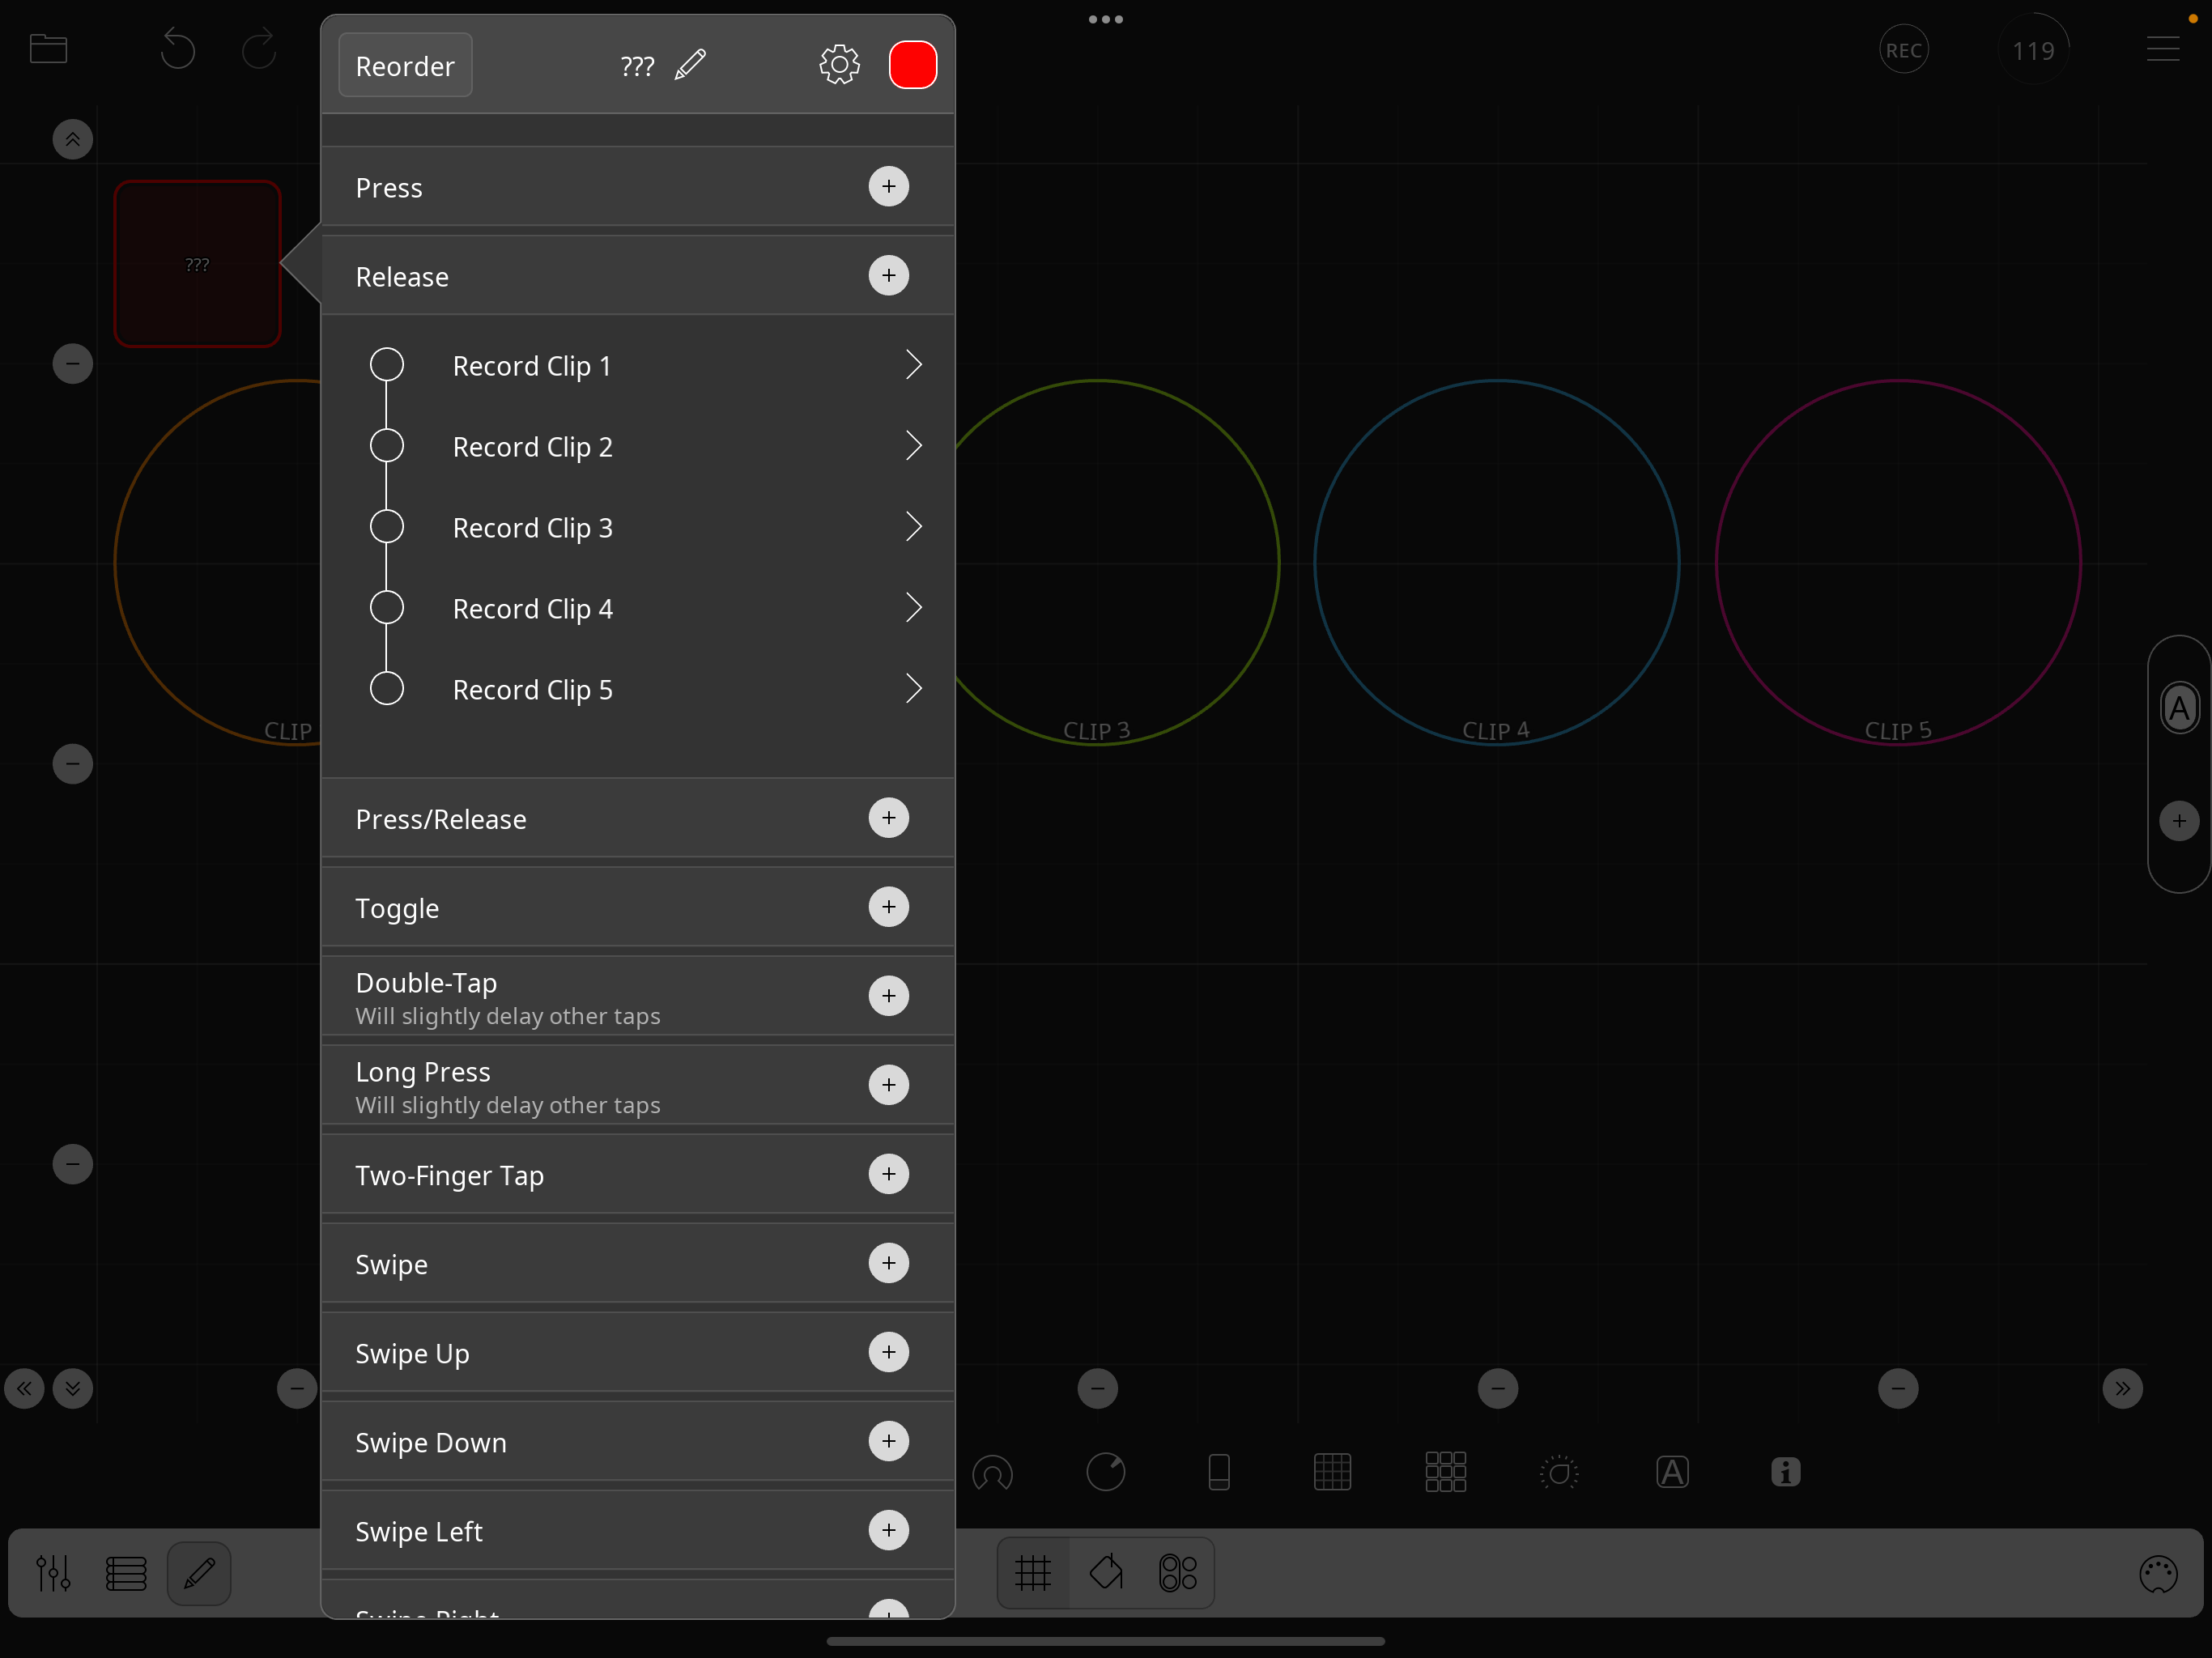2212x1658 pixels.
Task: Add an action to Long Press
Action: tap(888, 1085)
